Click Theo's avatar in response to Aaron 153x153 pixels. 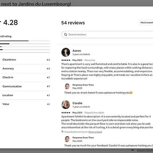point(67,86)
